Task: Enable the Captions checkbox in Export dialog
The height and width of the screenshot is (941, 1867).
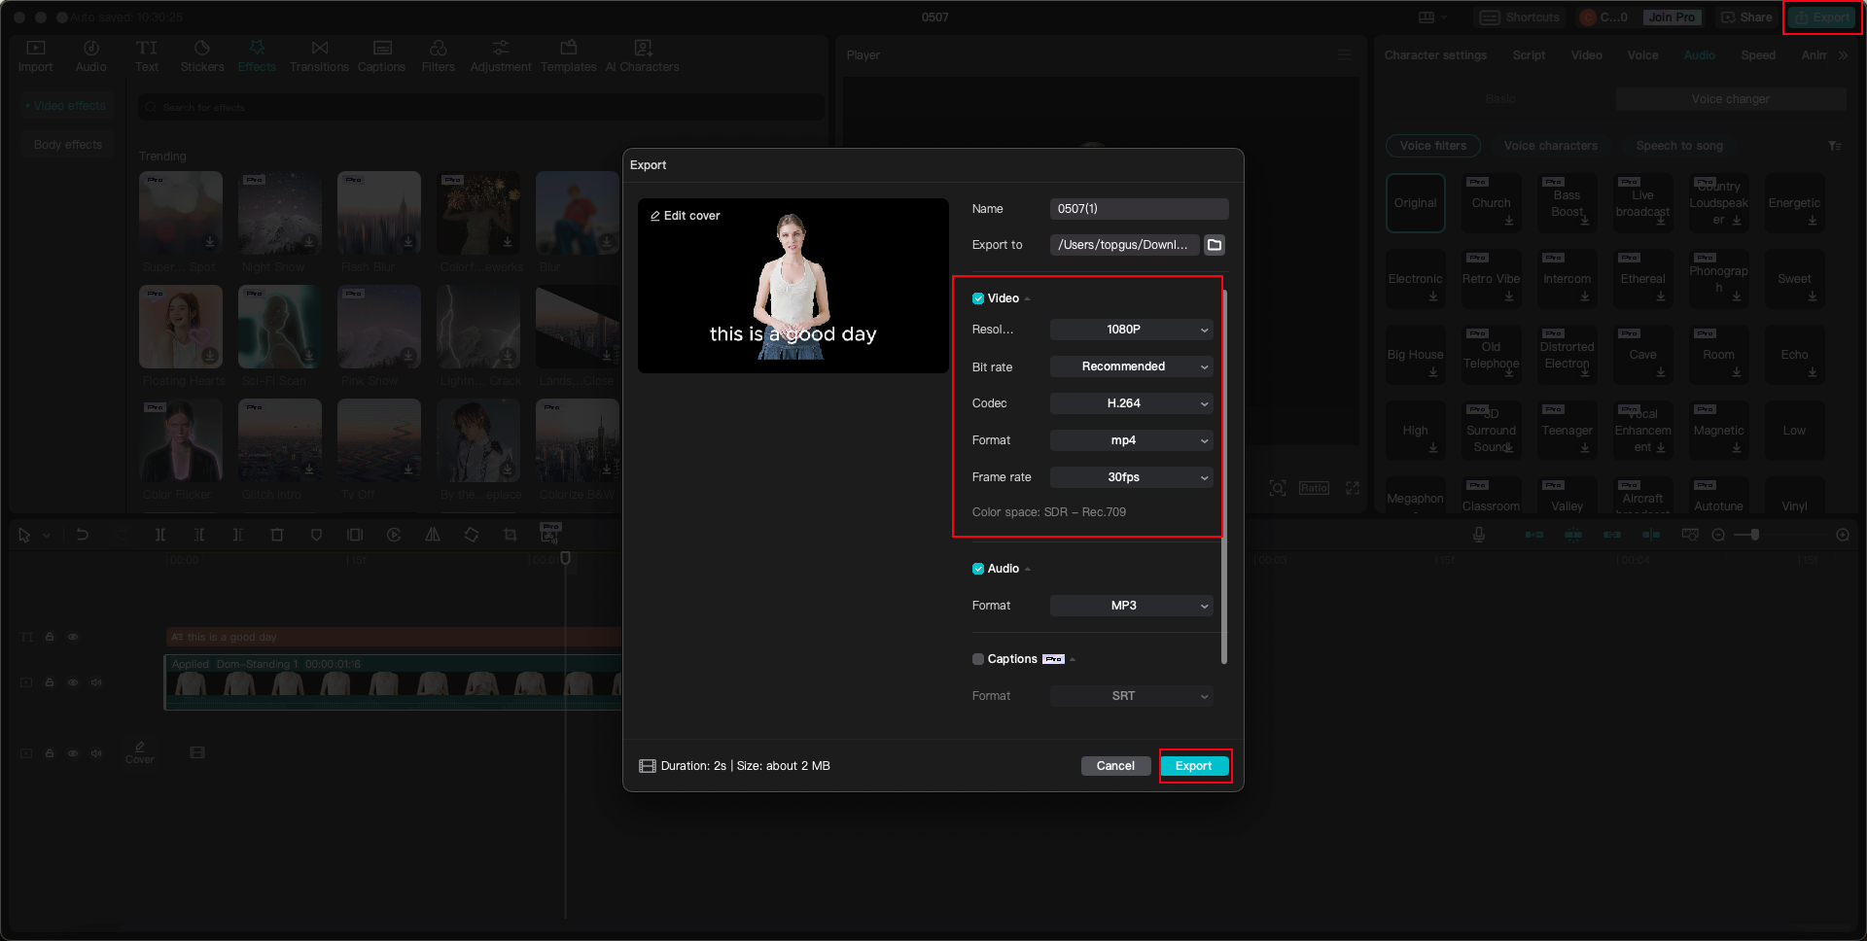Action: 978,659
